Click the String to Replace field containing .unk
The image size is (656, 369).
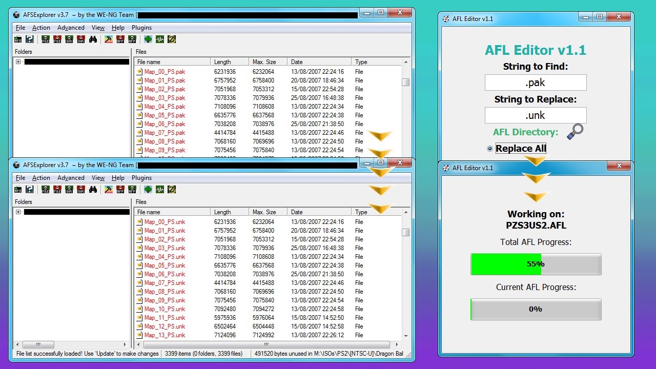[536, 115]
